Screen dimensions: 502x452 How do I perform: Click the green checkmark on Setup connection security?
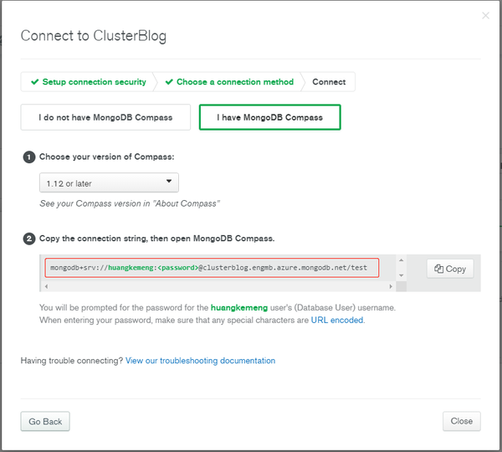click(34, 82)
